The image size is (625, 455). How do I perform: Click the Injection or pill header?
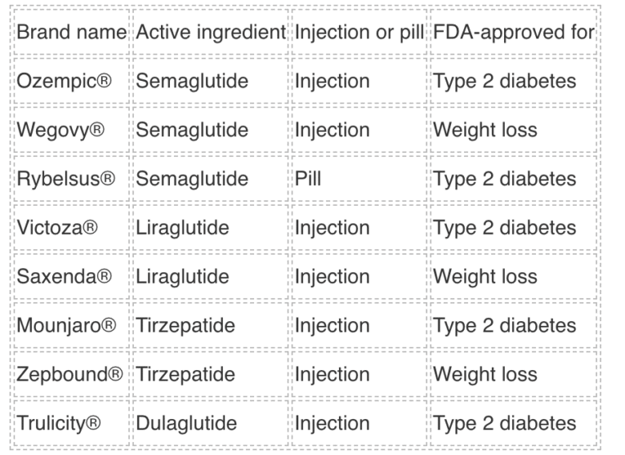(359, 33)
